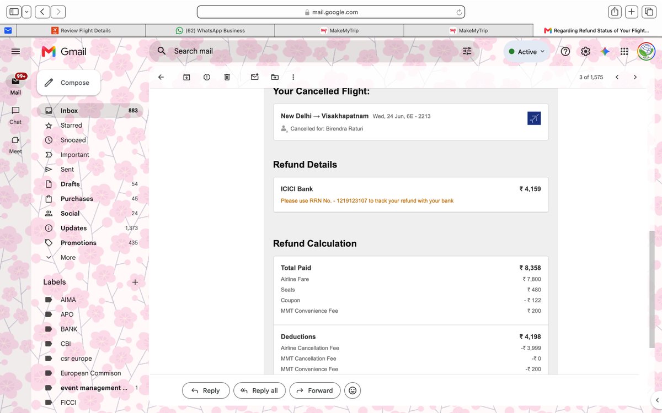The image size is (662, 413).
Task: Click the Search mail field
Action: pyautogui.click(x=314, y=51)
